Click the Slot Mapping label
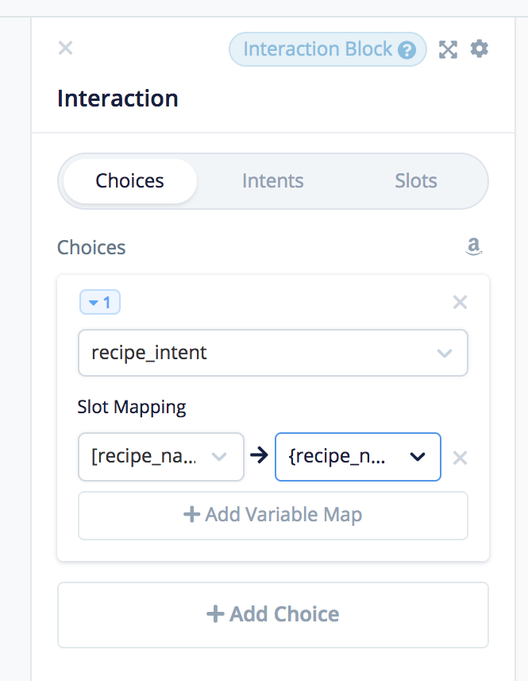Viewport: 528px width, 681px height. click(132, 408)
